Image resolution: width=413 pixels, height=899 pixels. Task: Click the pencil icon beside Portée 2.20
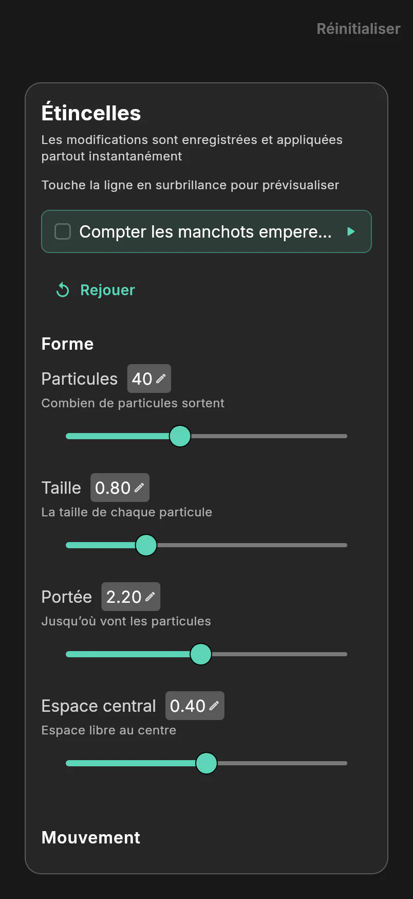coord(150,597)
